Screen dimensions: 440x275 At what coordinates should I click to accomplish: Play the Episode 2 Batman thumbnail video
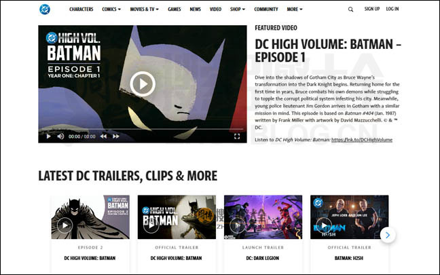[x=65, y=225]
